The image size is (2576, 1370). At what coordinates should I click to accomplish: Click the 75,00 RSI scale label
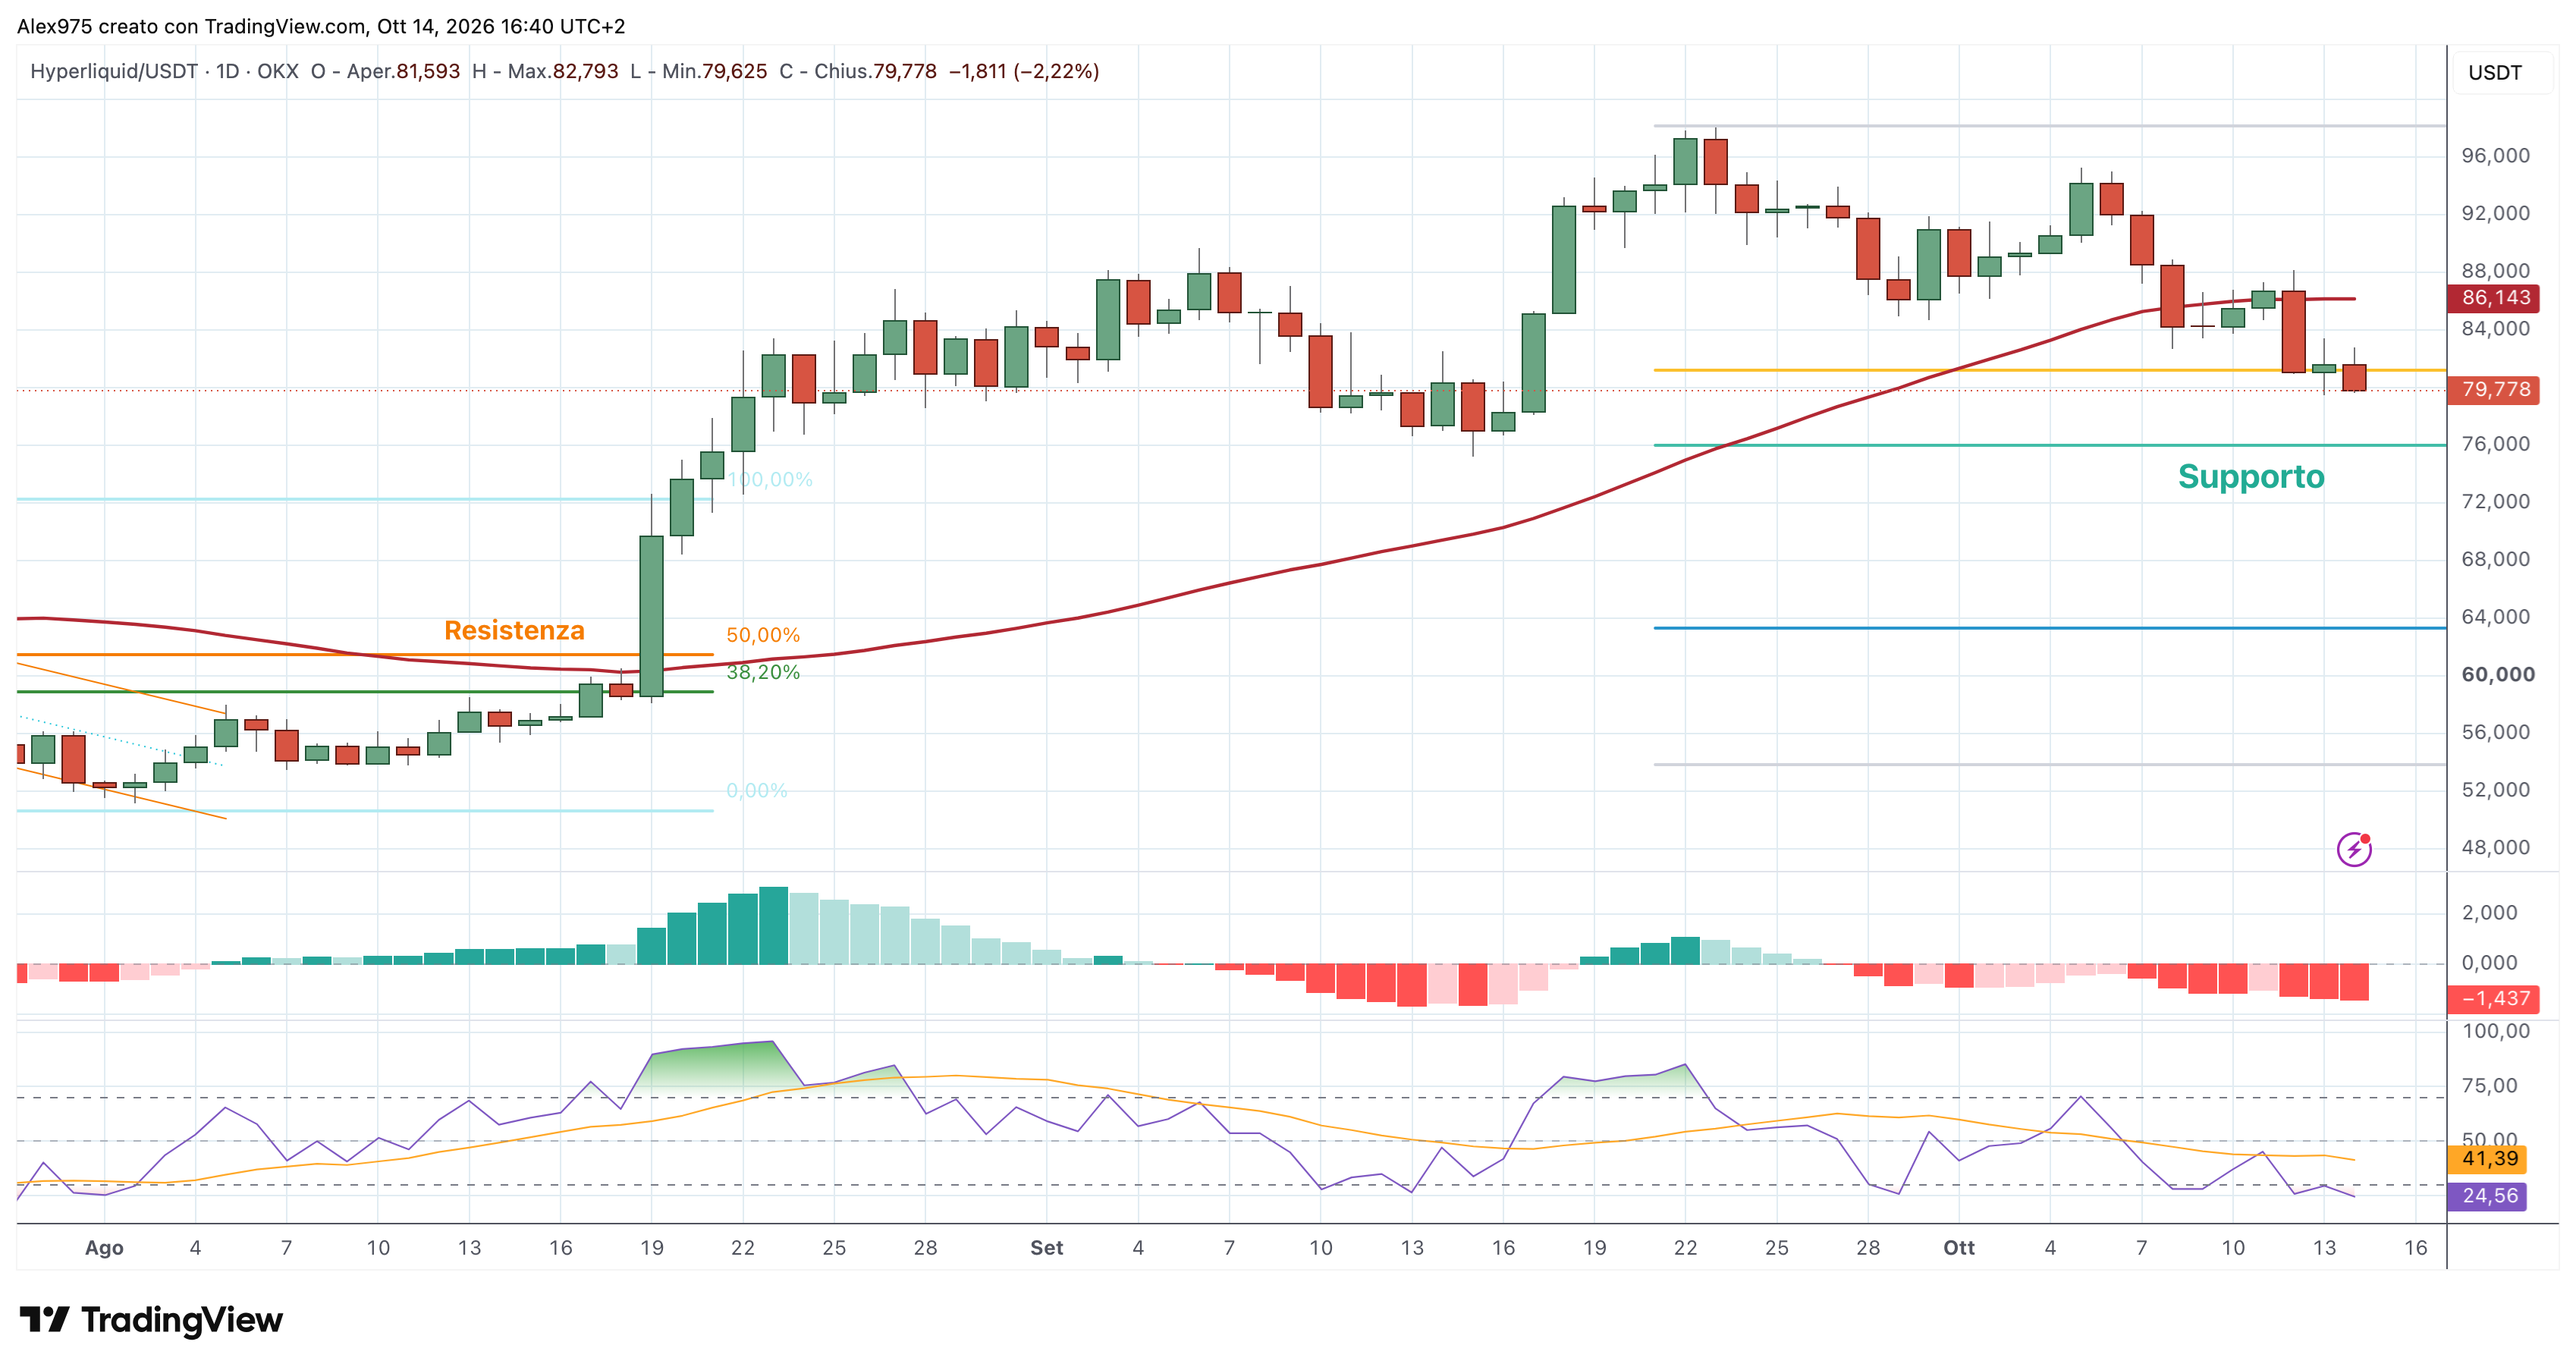(x=2489, y=1085)
